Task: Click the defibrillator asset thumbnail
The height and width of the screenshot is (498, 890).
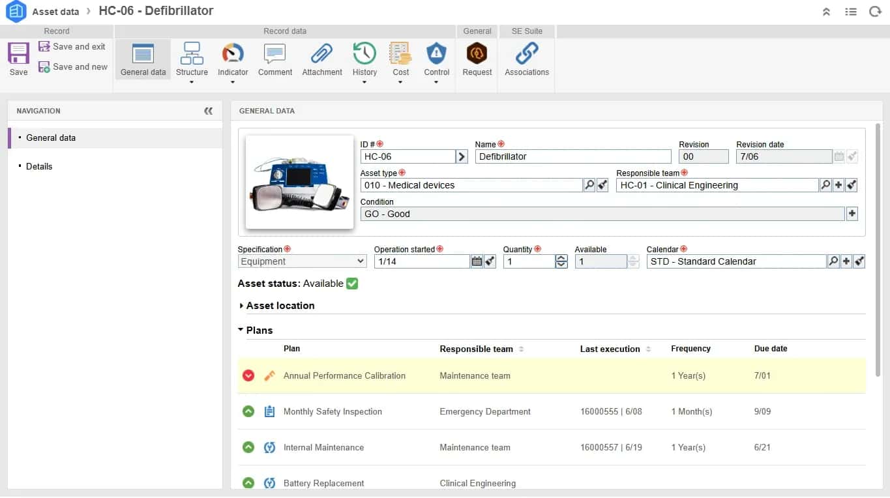Action: click(300, 183)
